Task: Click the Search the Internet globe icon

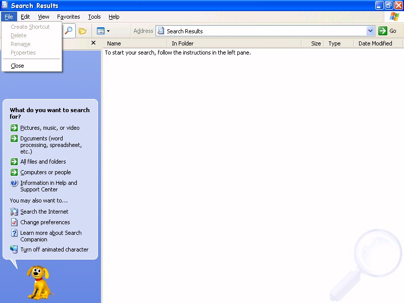Action: [14, 212]
